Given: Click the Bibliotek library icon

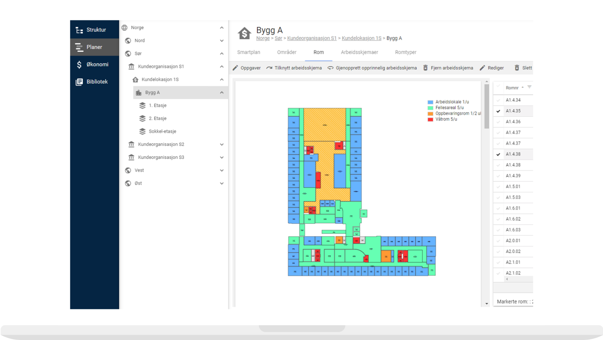Looking at the screenshot, I should [79, 82].
